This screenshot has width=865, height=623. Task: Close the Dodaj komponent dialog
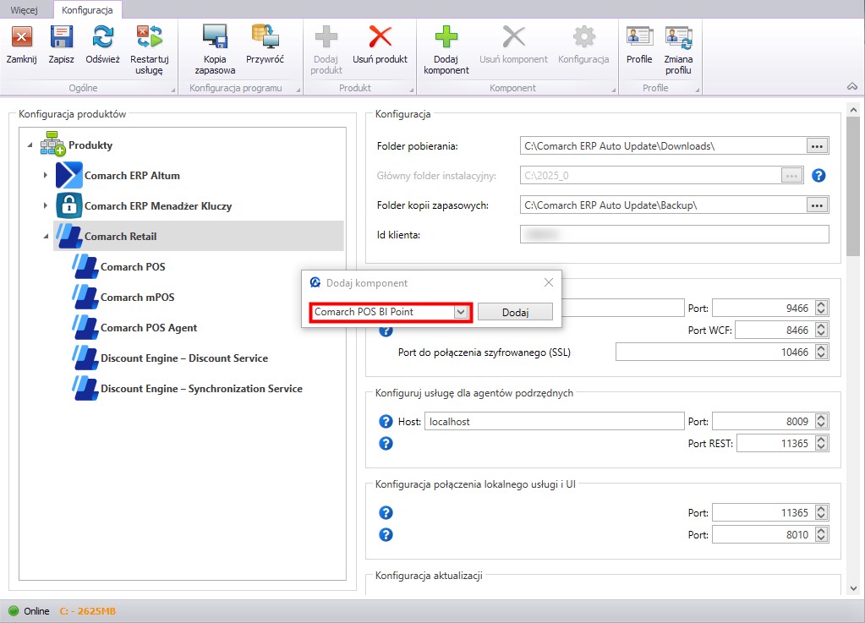pos(549,282)
